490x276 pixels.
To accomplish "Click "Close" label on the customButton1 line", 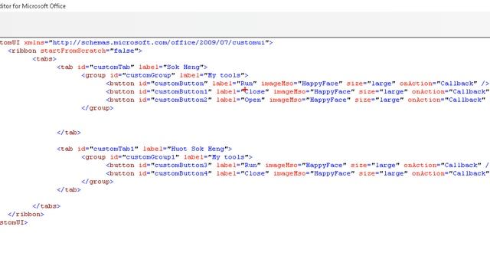I will [x=255, y=92].
